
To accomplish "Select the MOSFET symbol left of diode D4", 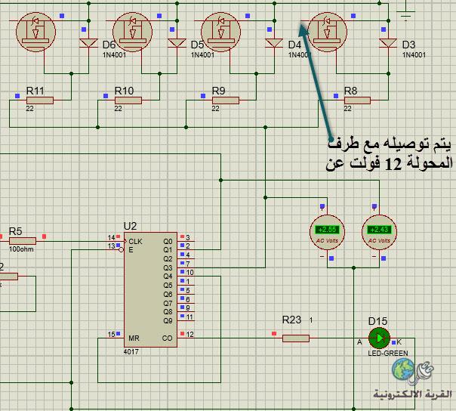I will click(x=220, y=32).
